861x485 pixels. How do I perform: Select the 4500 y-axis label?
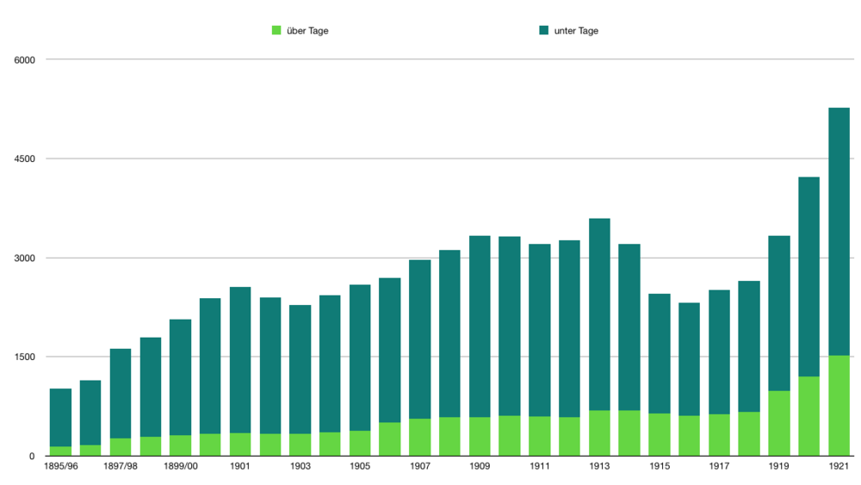coord(23,159)
